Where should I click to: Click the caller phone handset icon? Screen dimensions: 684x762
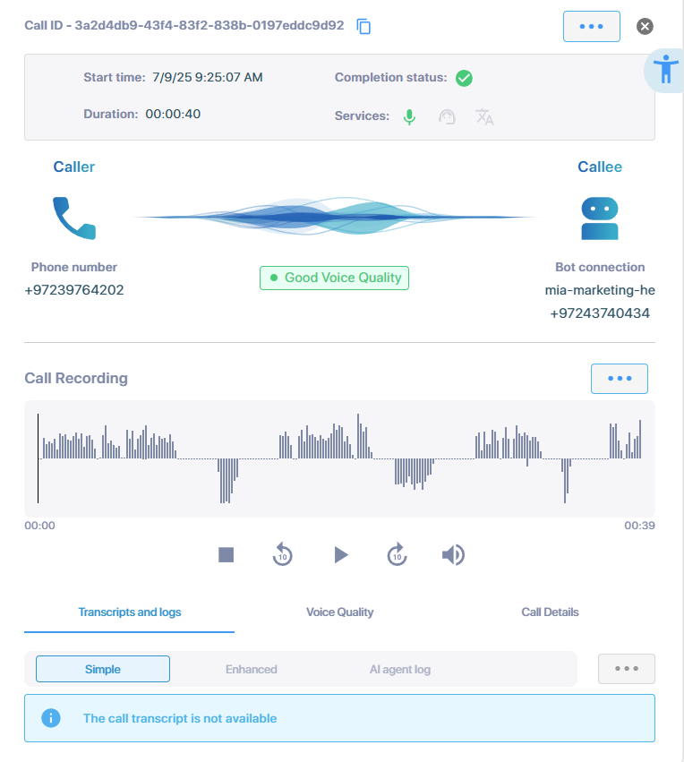[x=74, y=218]
